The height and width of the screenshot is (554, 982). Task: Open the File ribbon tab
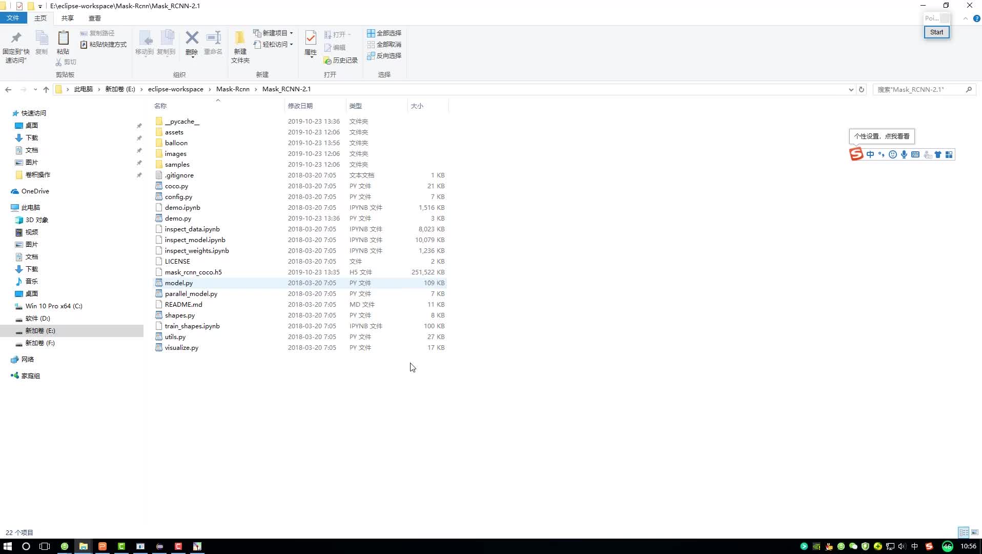pyautogui.click(x=13, y=18)
